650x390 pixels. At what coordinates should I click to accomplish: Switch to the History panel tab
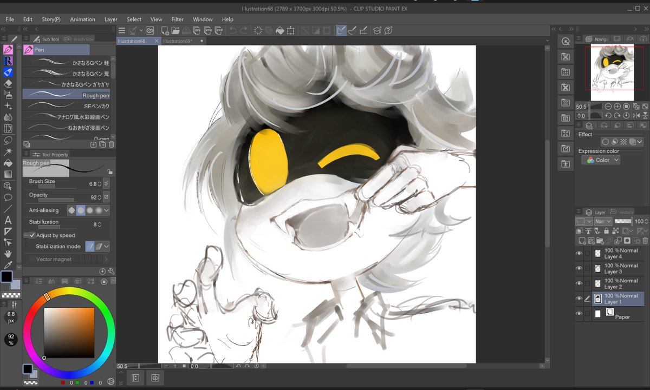coord(622,212)
